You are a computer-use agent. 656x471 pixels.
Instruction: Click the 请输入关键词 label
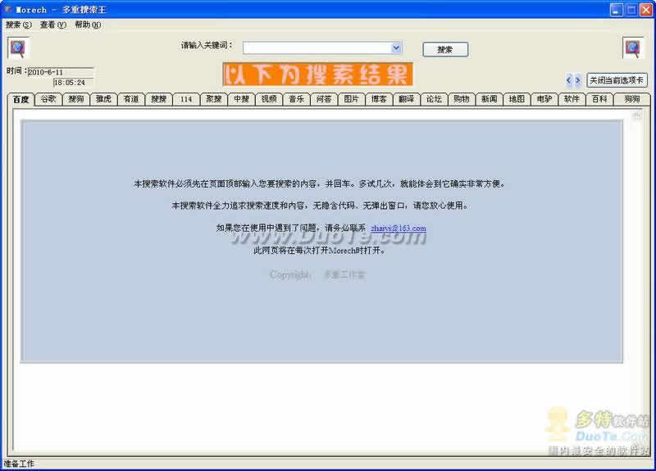(x=207, y=45)
